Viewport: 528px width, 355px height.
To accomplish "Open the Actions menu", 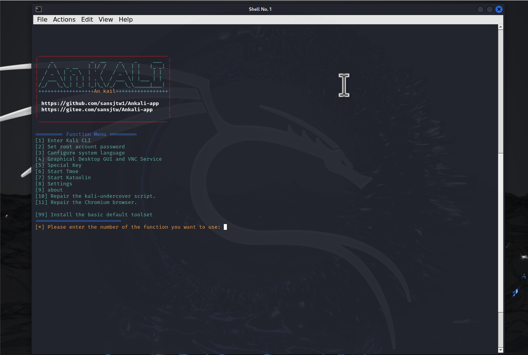I will pyautogui.click(x=64, y=20).
